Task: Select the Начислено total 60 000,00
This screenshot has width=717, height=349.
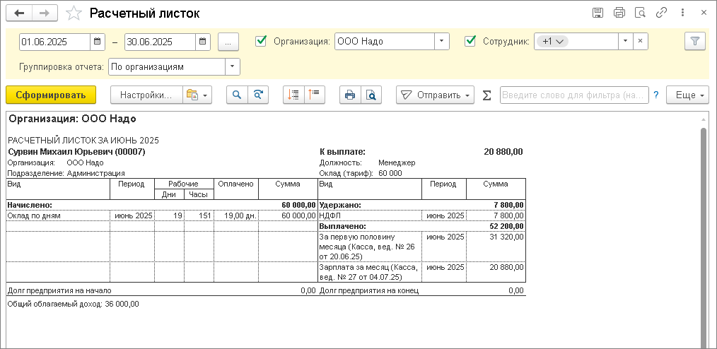Action: pyautogui.click(x=297, y=205)
